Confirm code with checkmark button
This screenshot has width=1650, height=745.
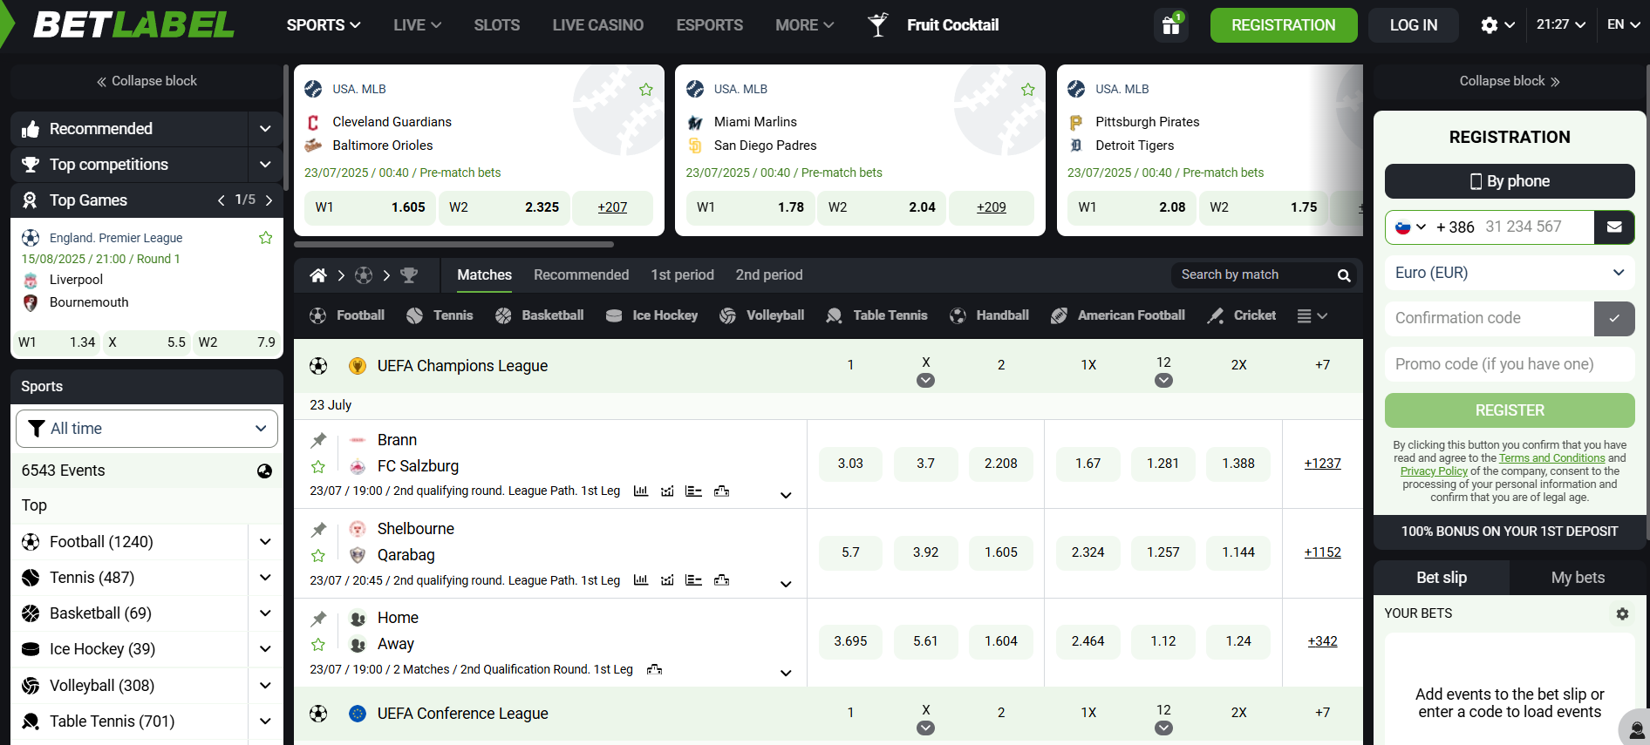click(x=1614, y=319)
